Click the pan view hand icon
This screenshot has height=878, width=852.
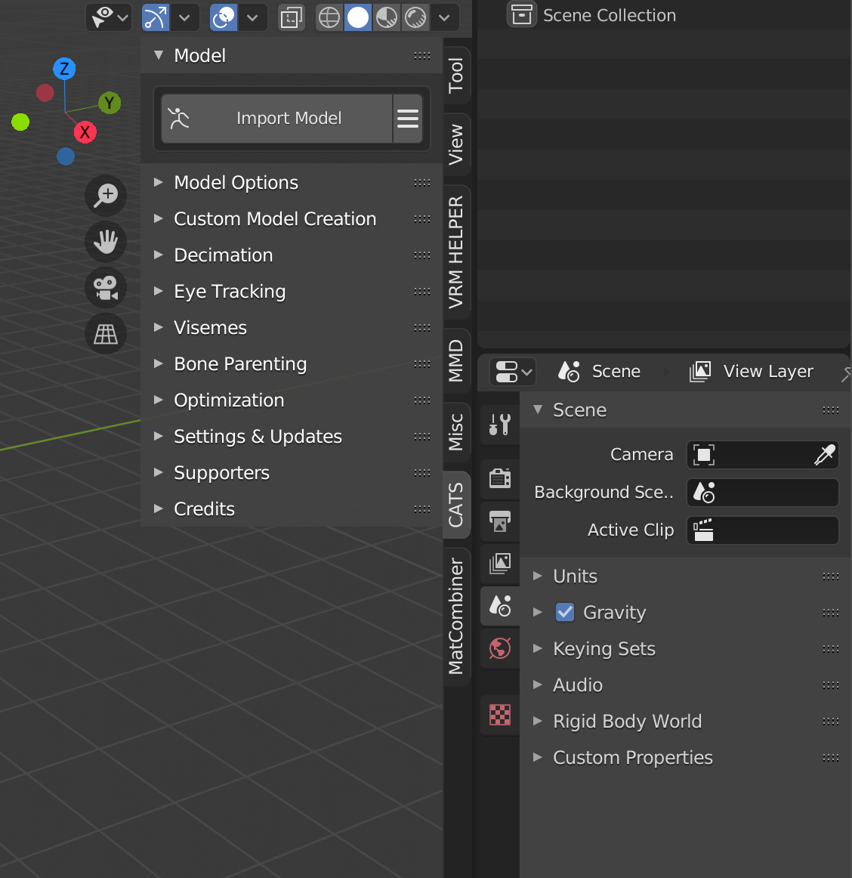(x=106, y=242)
